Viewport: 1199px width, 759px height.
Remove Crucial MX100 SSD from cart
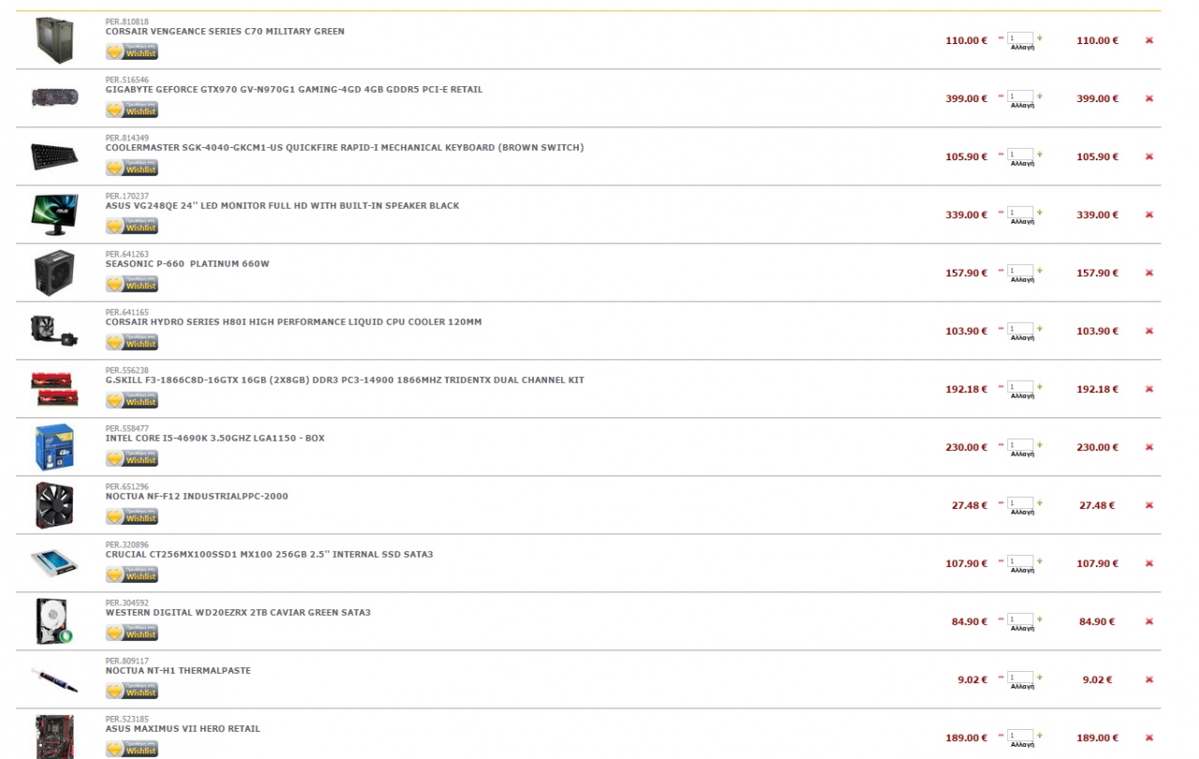pos(1149,563)
